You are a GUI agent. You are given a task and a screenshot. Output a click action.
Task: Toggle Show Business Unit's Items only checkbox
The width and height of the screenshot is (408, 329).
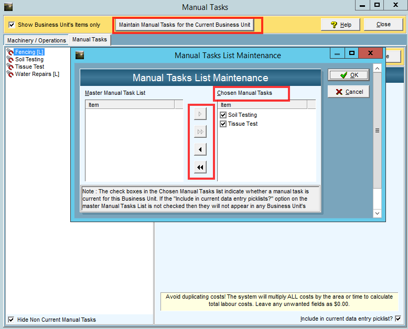12,25
